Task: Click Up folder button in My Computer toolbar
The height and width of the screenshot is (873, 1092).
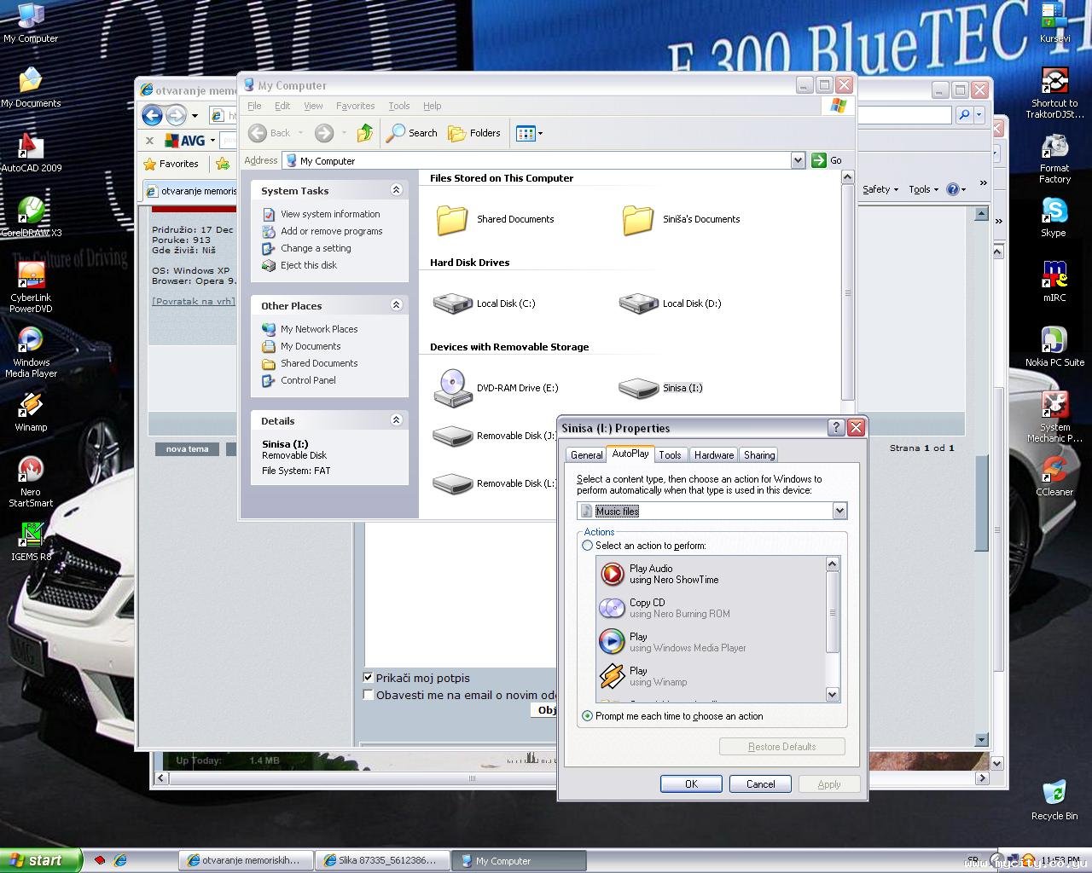Action: [365, 133]
